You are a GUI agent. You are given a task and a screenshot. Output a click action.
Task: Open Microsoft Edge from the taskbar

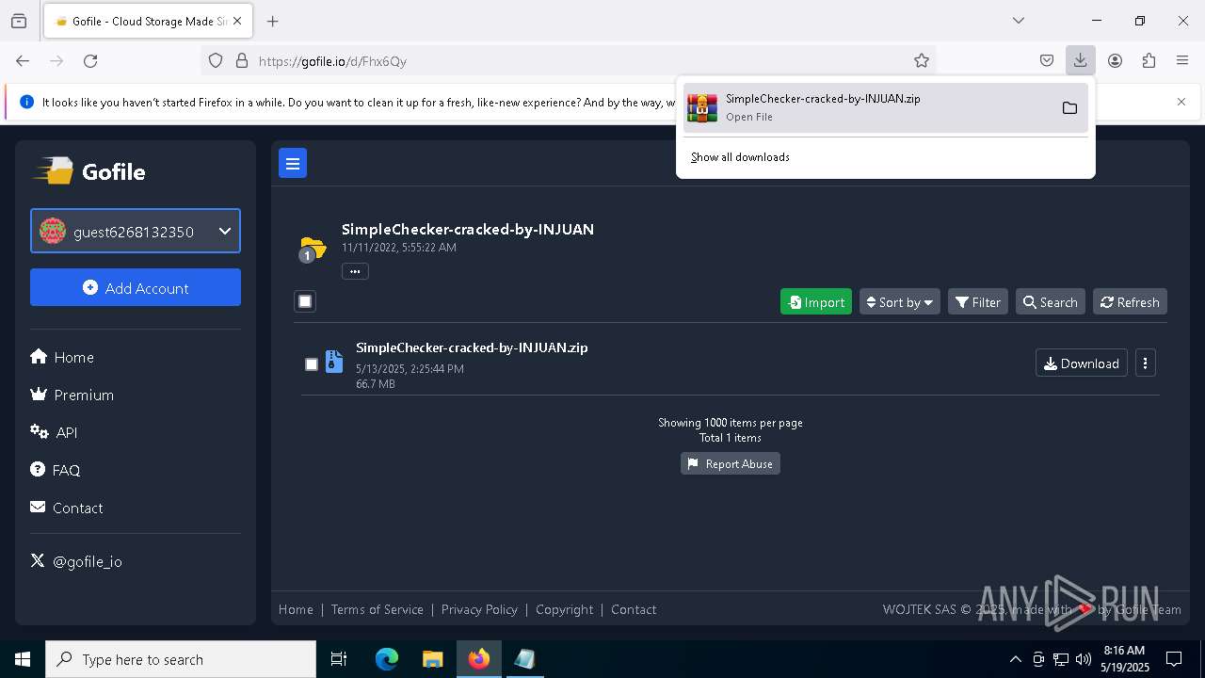387,659
